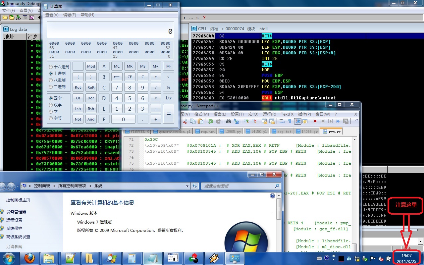The width and height of the screenshot is (424, 265).
Task: Click the Firefox icon on the taskbar
Action: [x=30, y=258]
